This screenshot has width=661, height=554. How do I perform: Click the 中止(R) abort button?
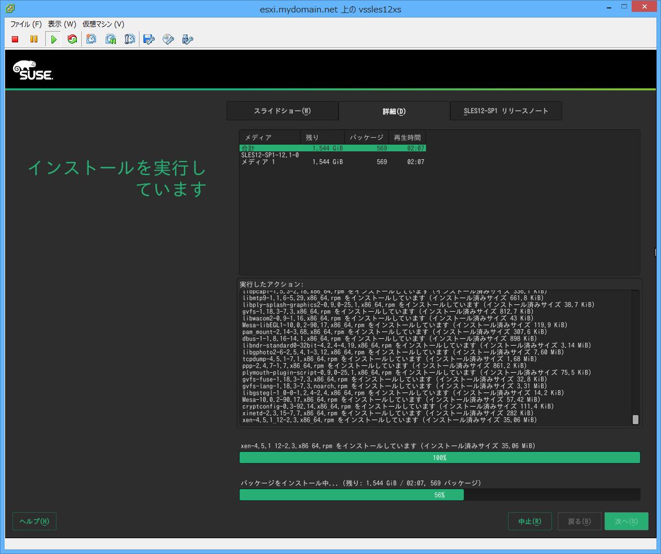[529, 521]
